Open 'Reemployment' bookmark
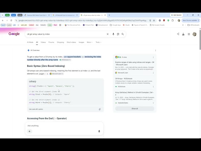Image resolution: width=201 pixels, height=151 pixels. pos(102,25)
